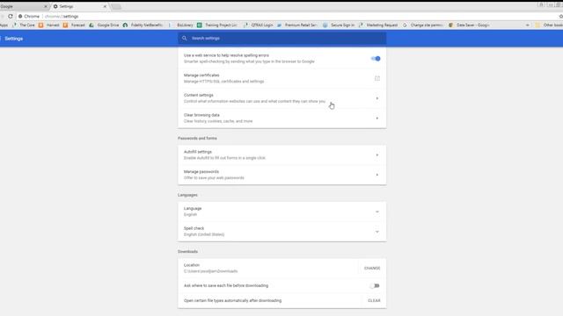Click the Manage certificates row text
Screen dimensions: 563x316
pyautogui.click(x=223, y=78)
